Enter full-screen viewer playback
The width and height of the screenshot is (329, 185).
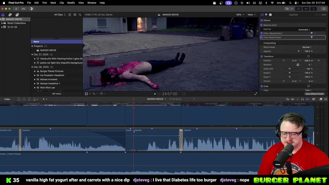pyautogui.click(x=256, y=94)
